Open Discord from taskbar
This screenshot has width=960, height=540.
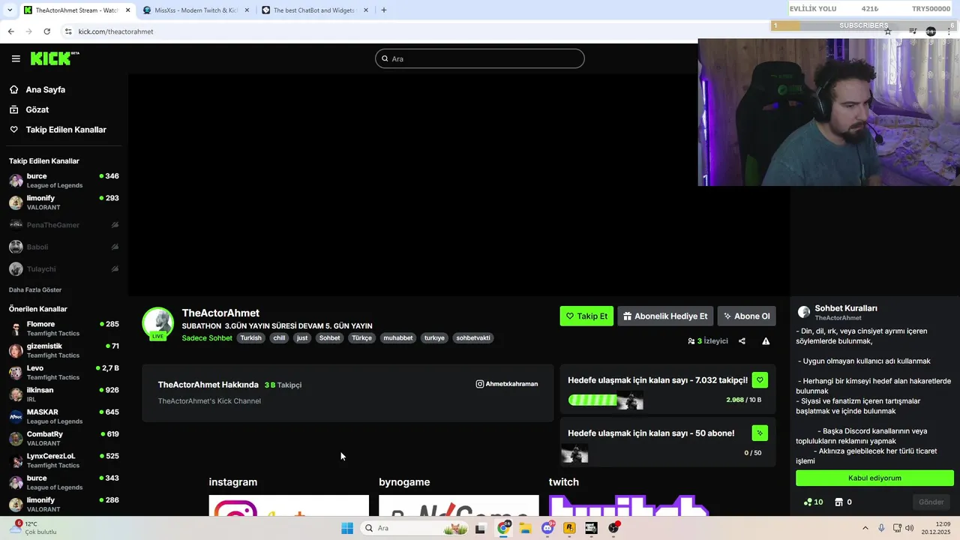click(x=547, y=528)
